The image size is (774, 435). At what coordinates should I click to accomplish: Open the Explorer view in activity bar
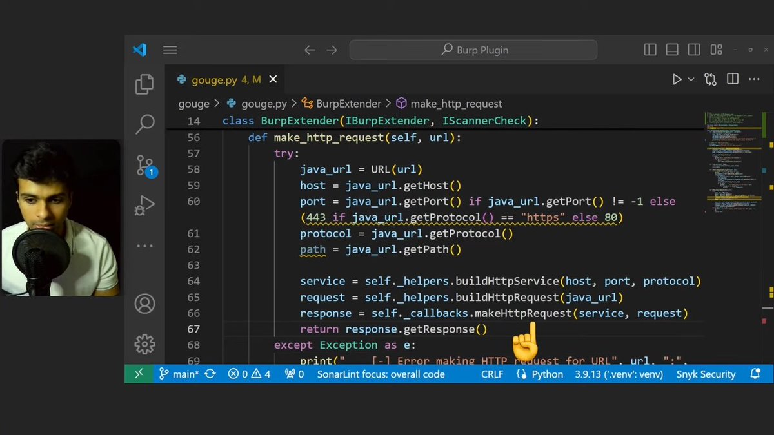(144, 84)
